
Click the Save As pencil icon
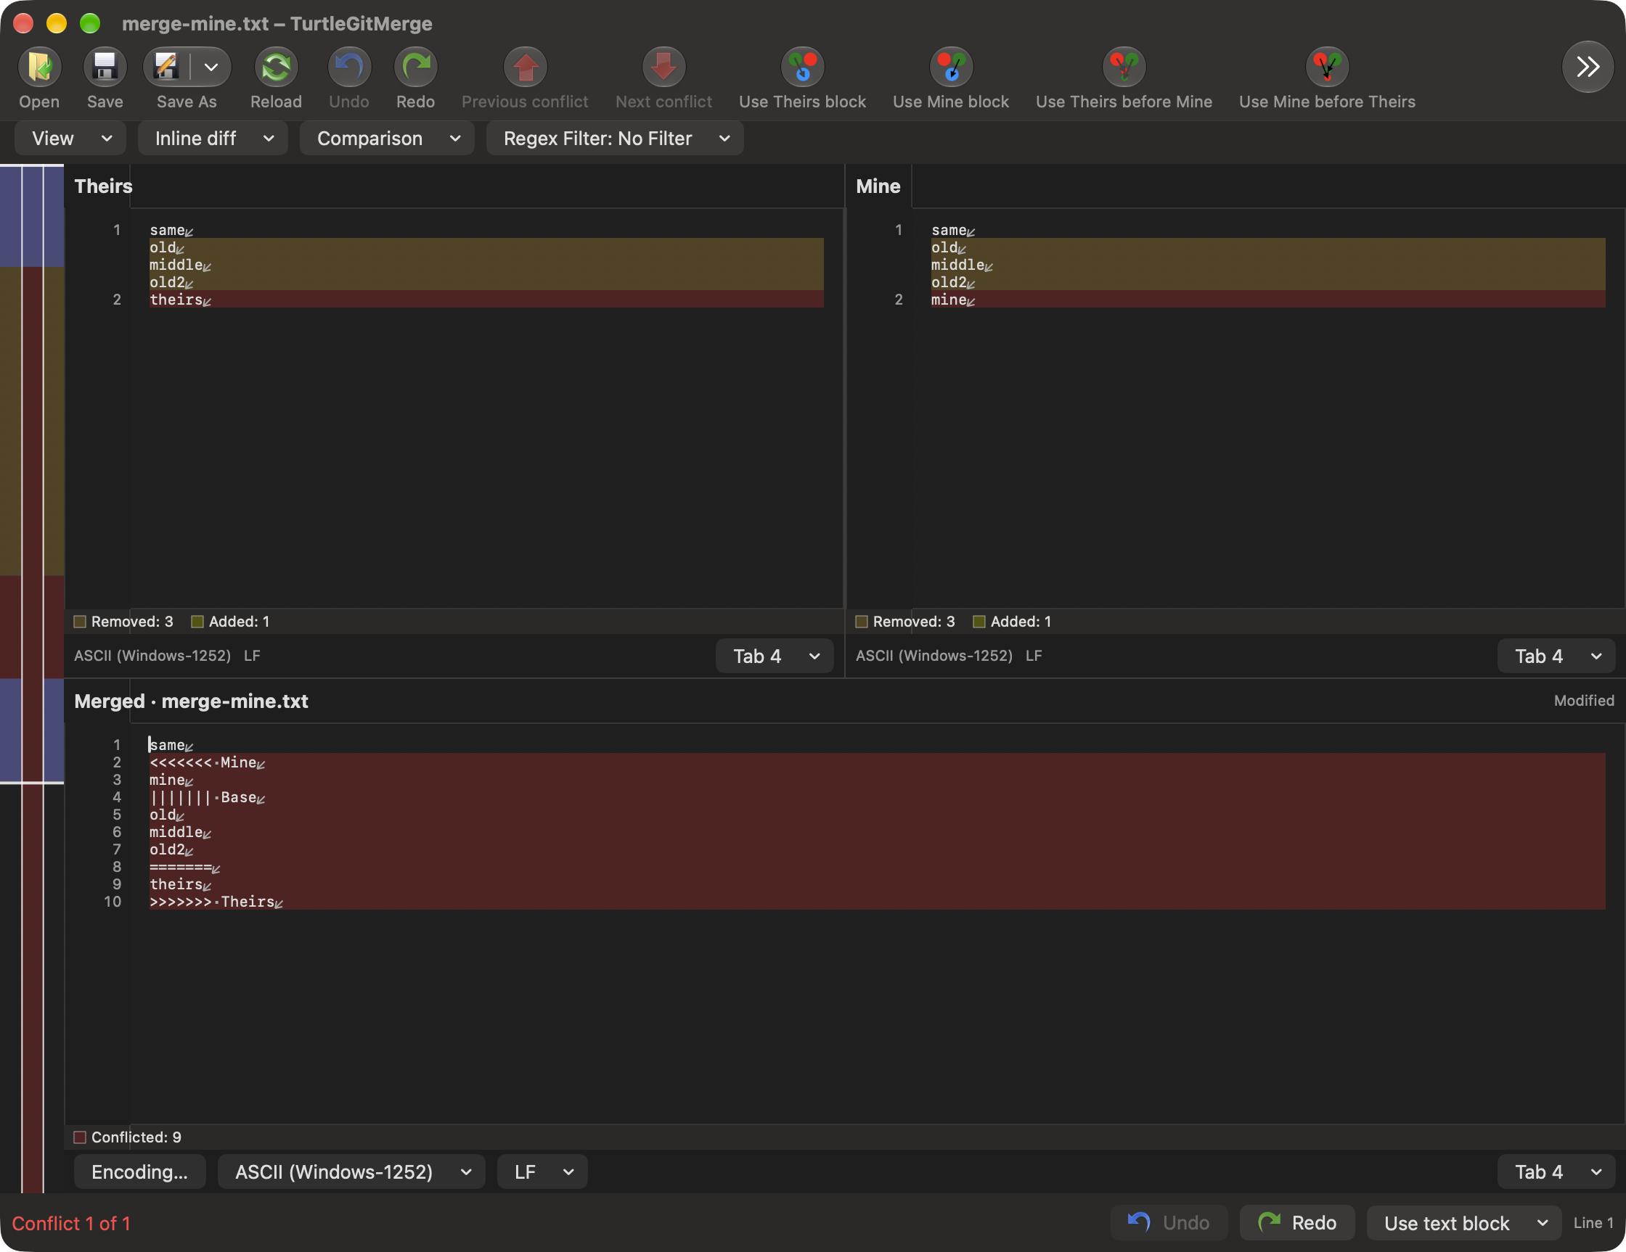pos(166,67)
